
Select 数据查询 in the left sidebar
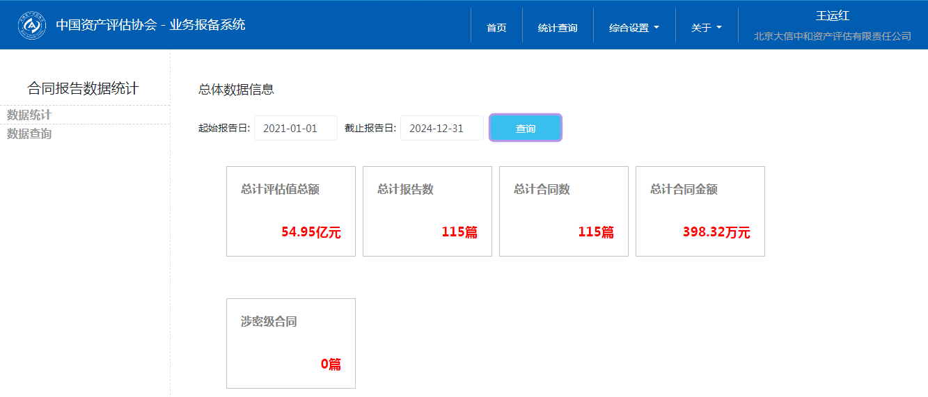coord(29,133)
